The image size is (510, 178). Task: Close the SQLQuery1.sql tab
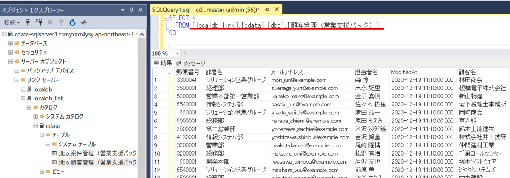tap(276, 9)
